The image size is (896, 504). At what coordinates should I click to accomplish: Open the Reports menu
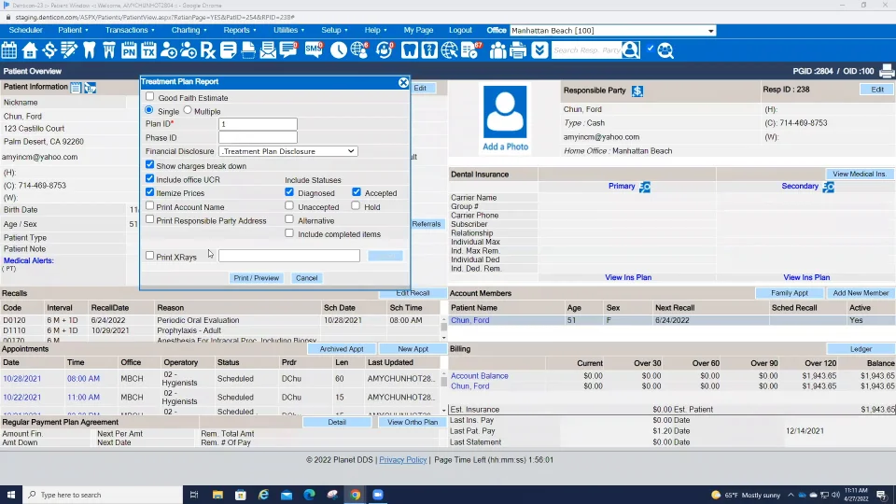click(x=240, y=30)
